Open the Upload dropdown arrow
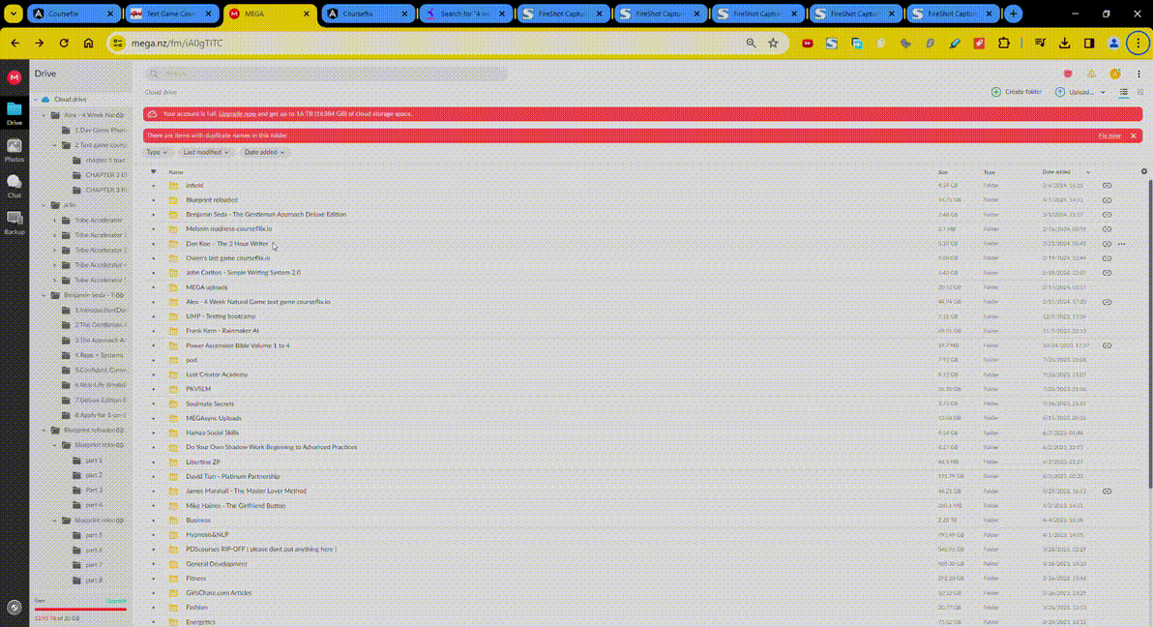Image resolution: width=1153 pixels, height=627 pixels. click(x=1103, y=92)
